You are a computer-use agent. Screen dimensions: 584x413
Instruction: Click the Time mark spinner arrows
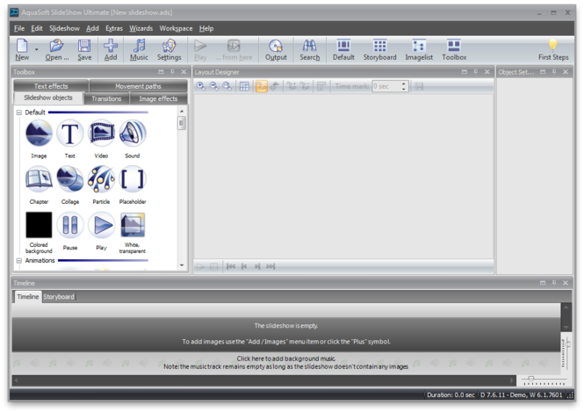pyautogui.click(x=404, y=86)
